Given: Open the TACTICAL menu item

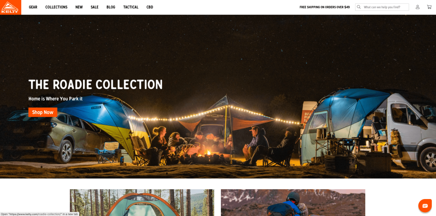Looking at the screenshot, I should point(131,7).
